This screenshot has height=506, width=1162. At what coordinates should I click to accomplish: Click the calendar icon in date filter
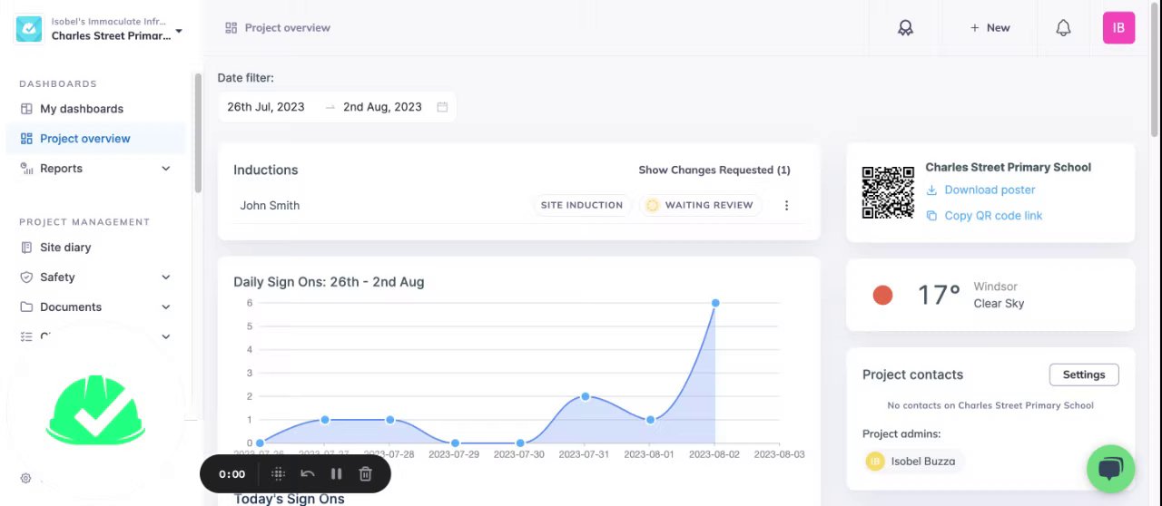tap(442, 107)
